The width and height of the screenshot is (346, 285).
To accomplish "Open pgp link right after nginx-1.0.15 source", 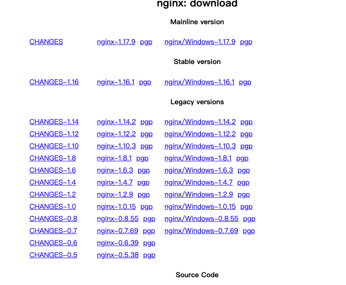I will tap(146, 207).
